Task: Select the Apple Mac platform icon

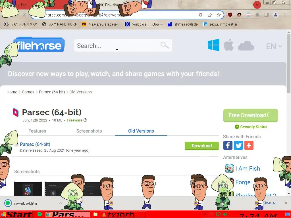Action: click(x=228, y=45)
